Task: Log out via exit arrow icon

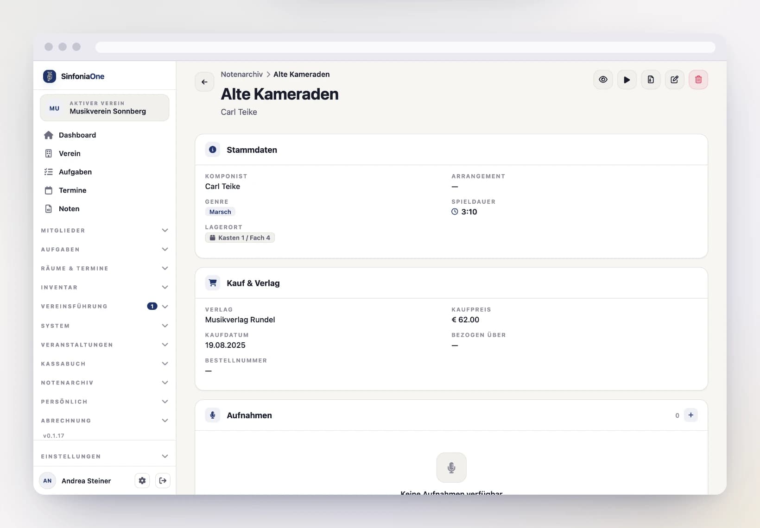Action: [163, 481]
